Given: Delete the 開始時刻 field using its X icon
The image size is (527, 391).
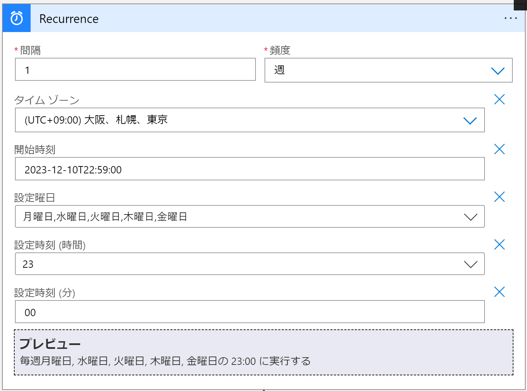Looking at the screenshot, I should click(500, 149).
